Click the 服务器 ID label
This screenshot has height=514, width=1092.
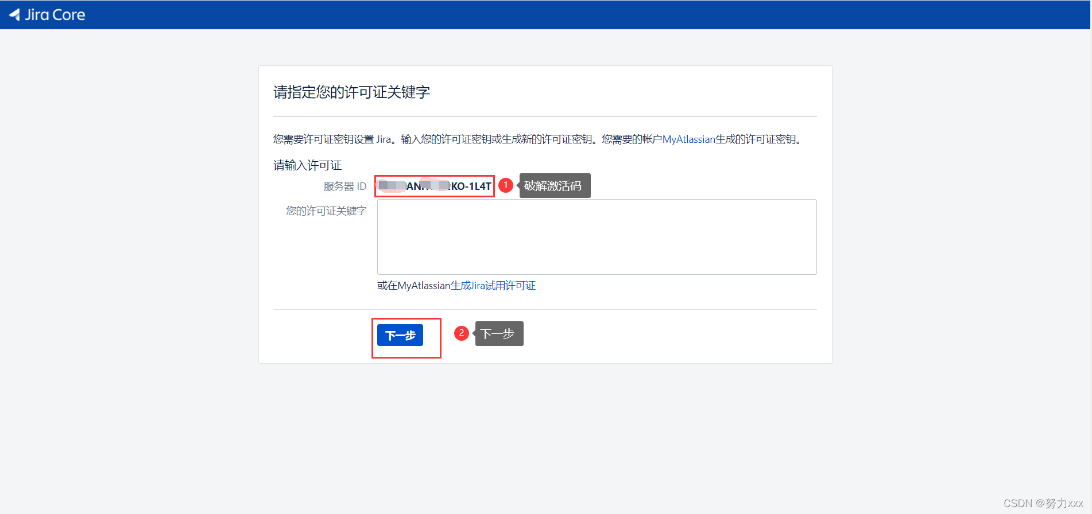click(344, 186)
